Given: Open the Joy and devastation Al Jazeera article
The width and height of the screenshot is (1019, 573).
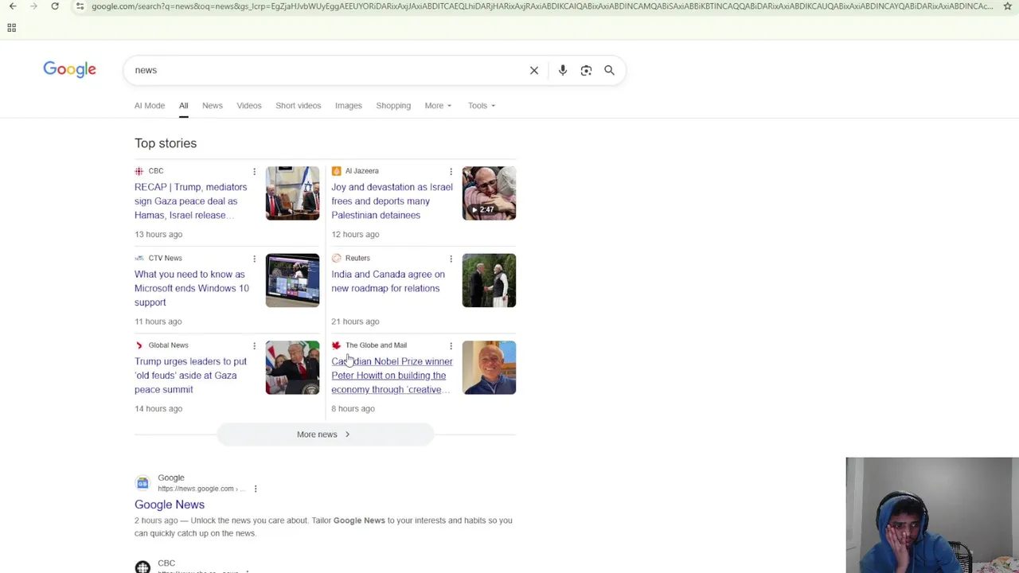Looking at the screenshot, I should (392, 201).
